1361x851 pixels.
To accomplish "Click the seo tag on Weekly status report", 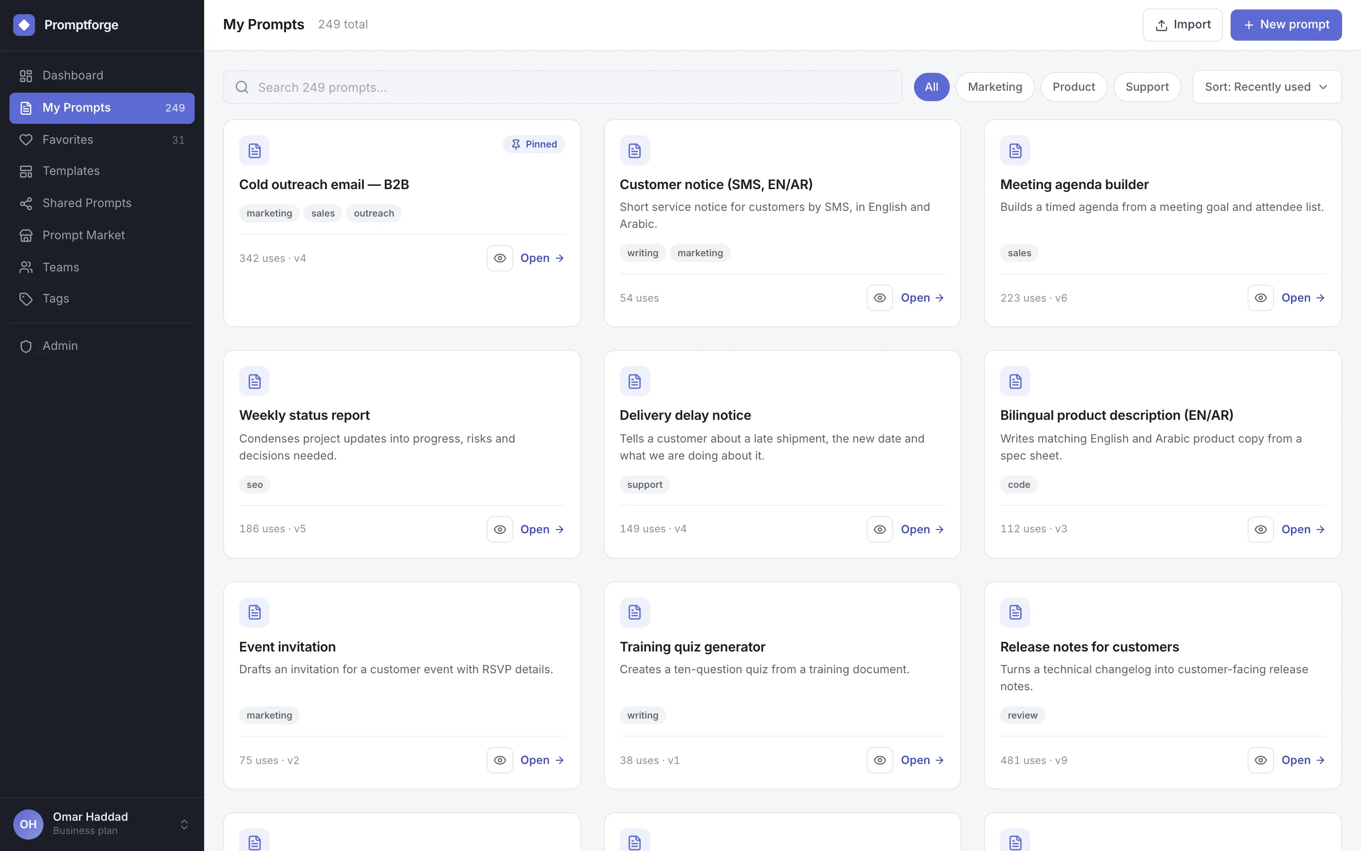I will [x=255, y=485].
